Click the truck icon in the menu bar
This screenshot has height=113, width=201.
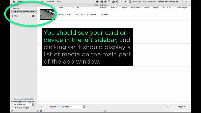click(x=102, y=2)
